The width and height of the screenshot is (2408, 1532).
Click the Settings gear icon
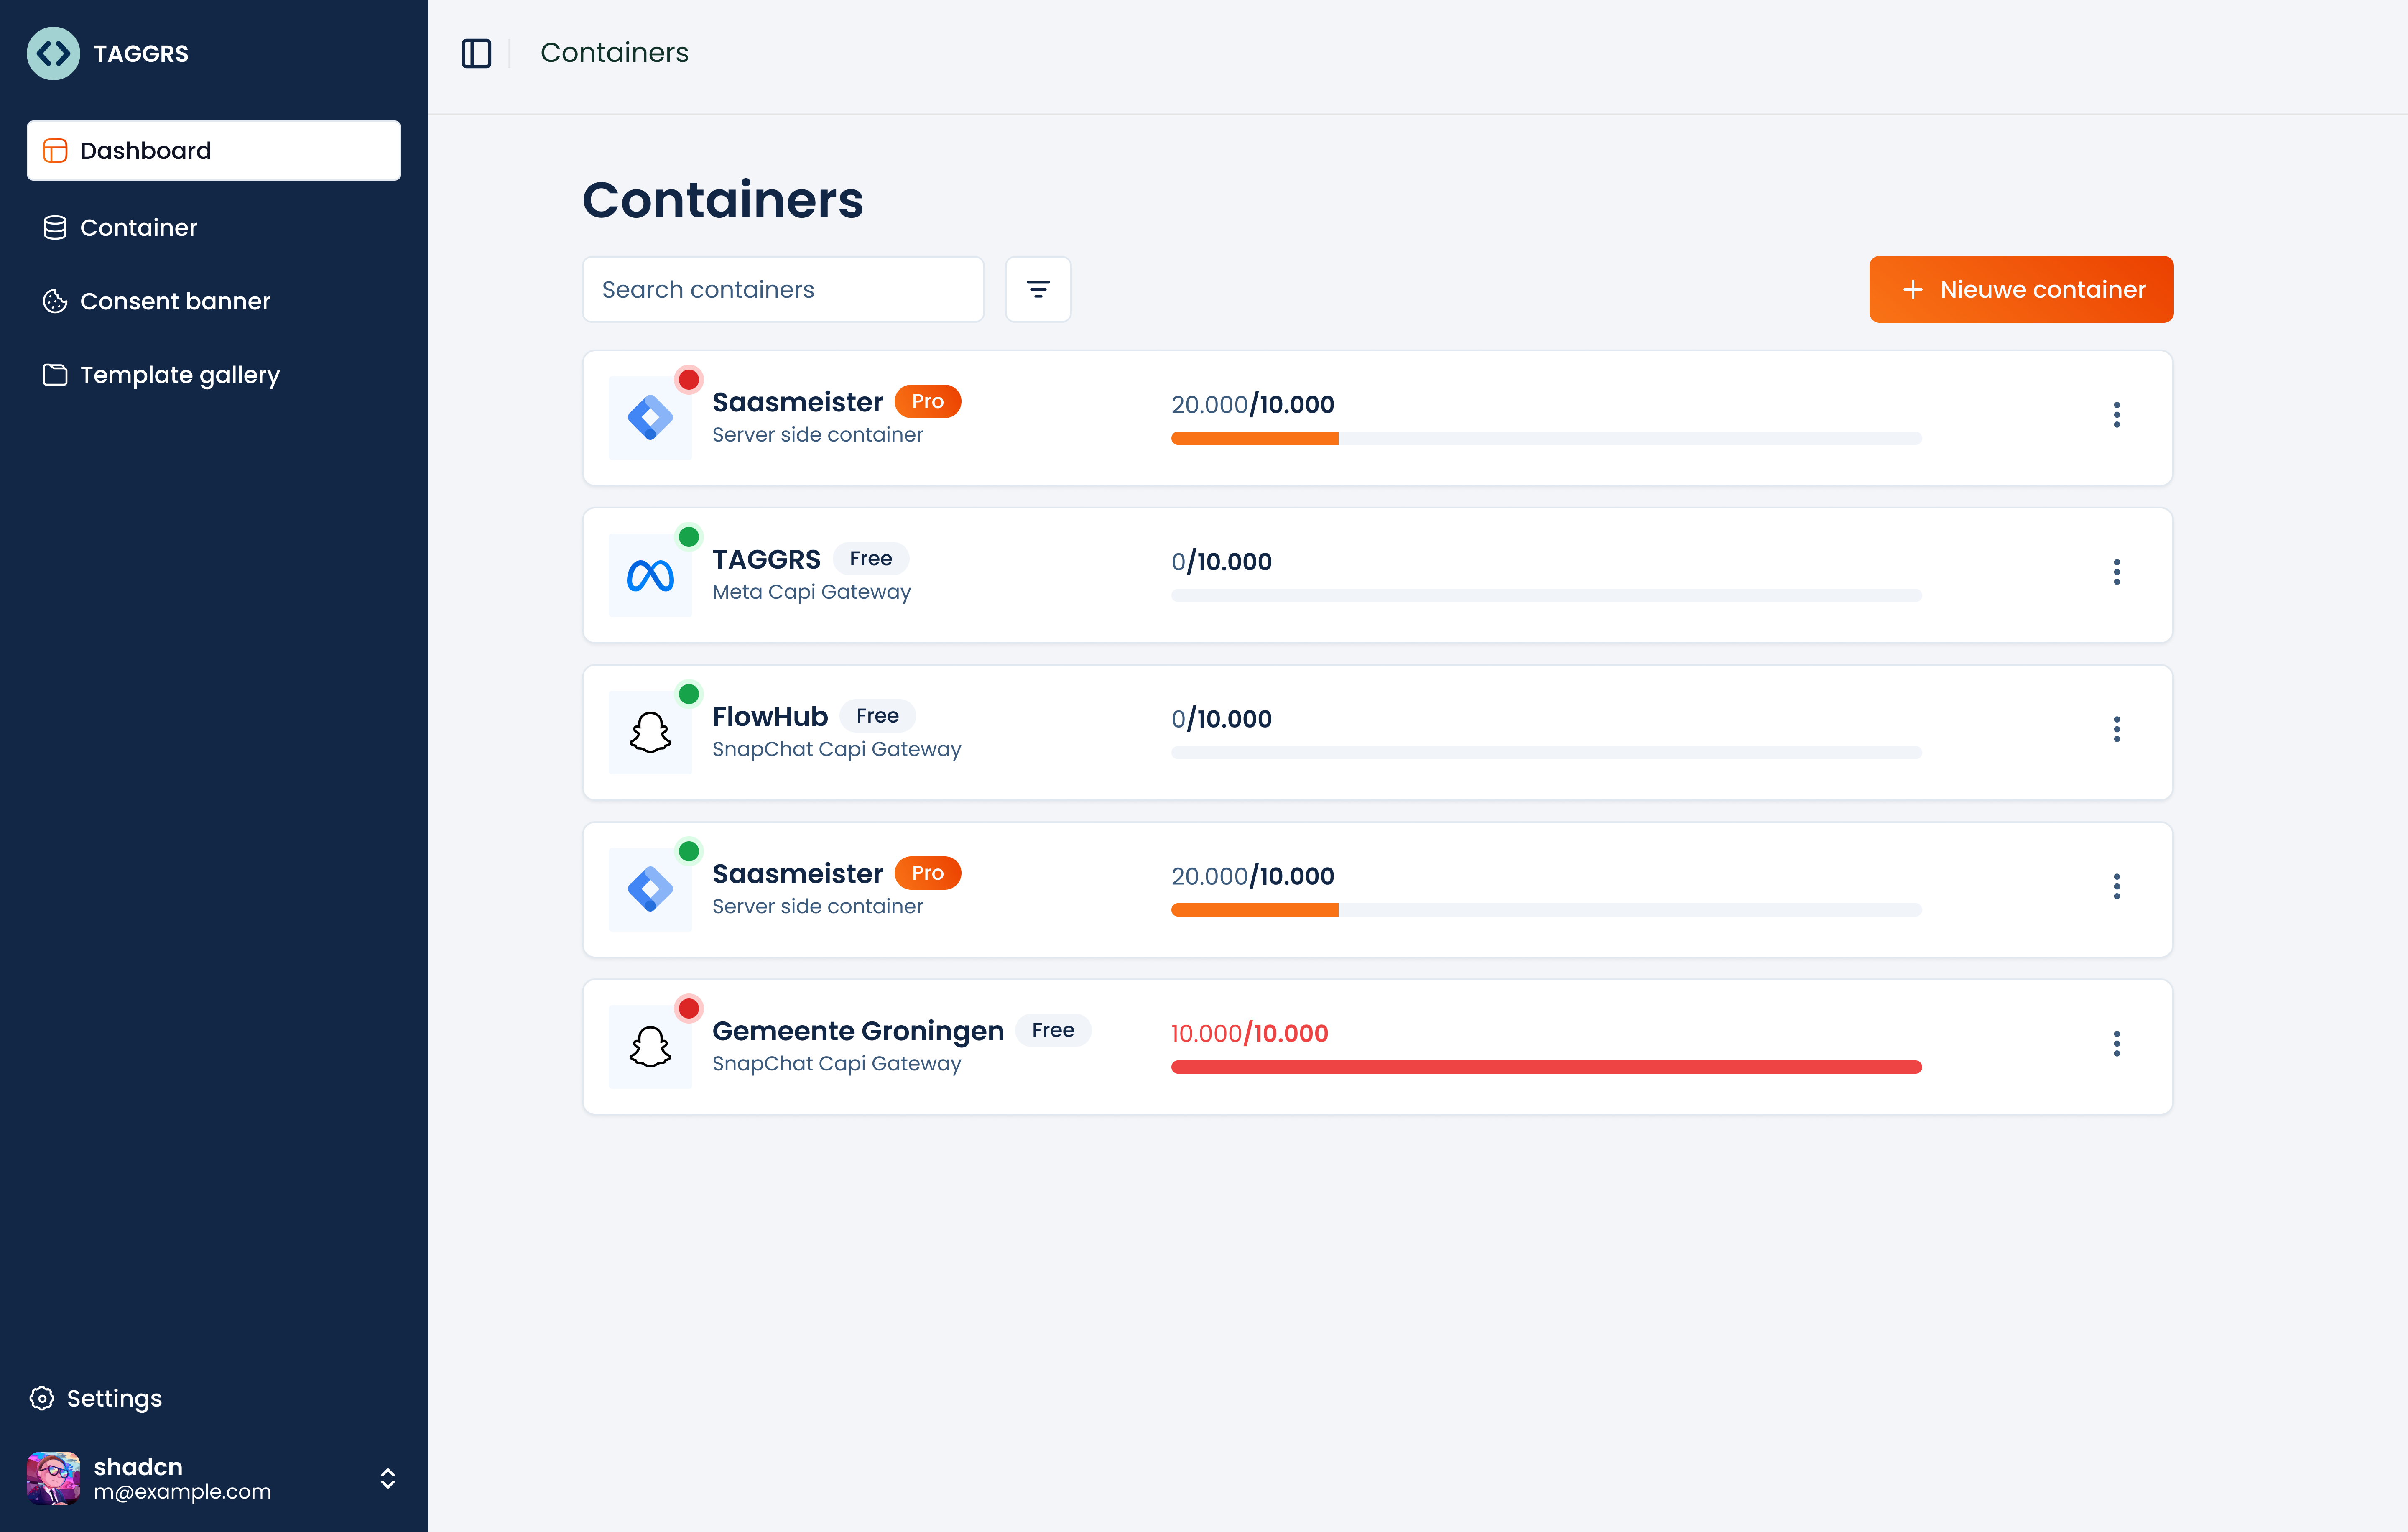pos(42,1398)
